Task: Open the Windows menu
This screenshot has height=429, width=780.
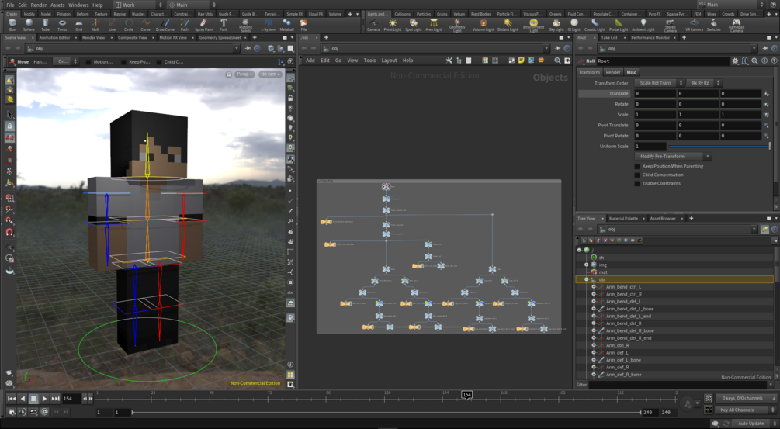Action: tap(78, 5)
